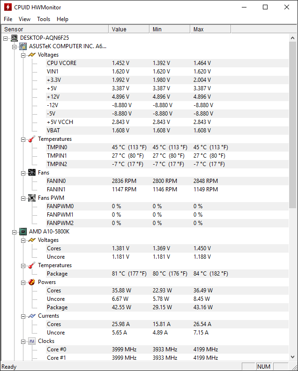The height and width of the screenshot is (371, 298).
Task: Collapse the ASUSTeK COMPUTER INC. node
Action: coord(14,47)
